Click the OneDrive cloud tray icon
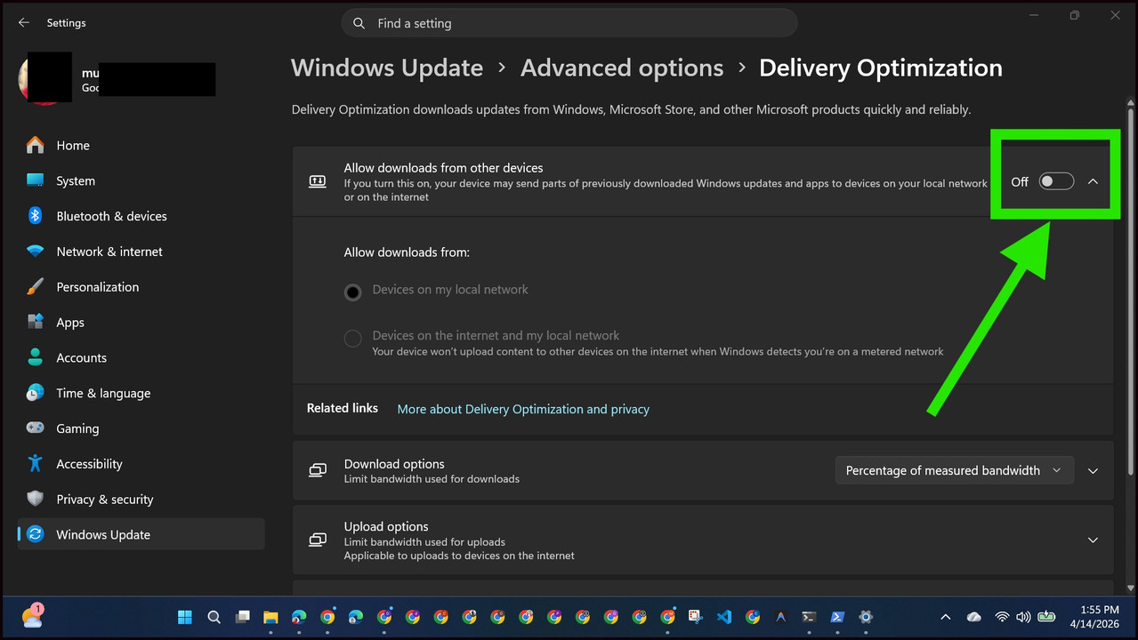 click(x=974, y=617)
